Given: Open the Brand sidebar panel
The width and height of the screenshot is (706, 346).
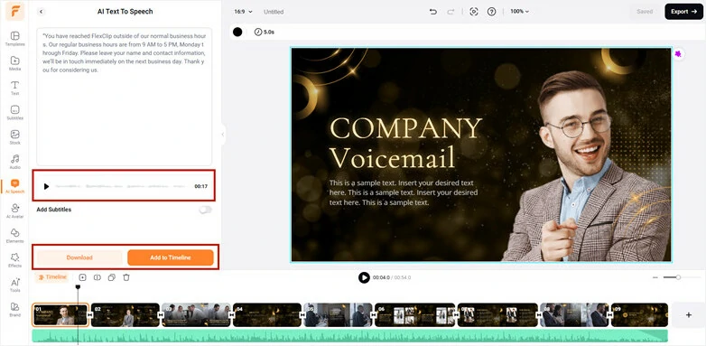Looking at the screenshot, I should tap(14, 310).
